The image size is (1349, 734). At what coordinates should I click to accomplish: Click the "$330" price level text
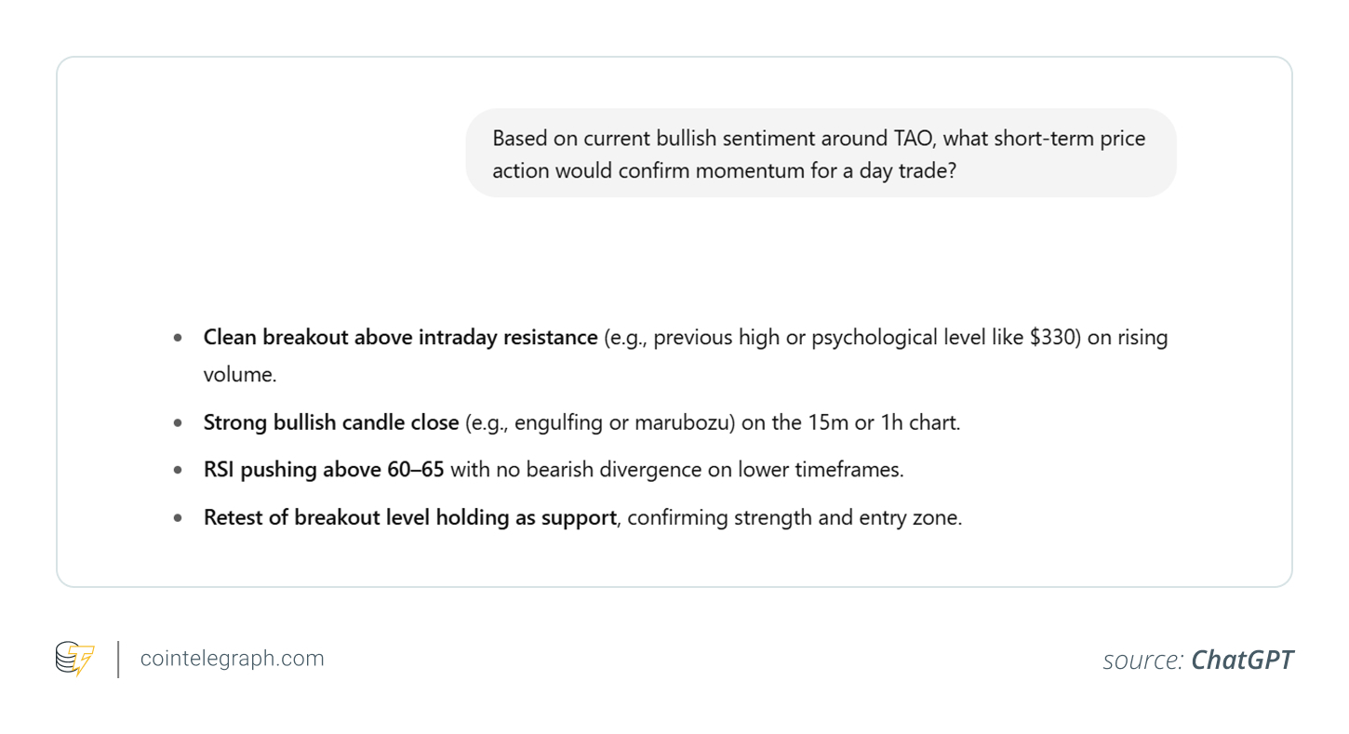1054,338
